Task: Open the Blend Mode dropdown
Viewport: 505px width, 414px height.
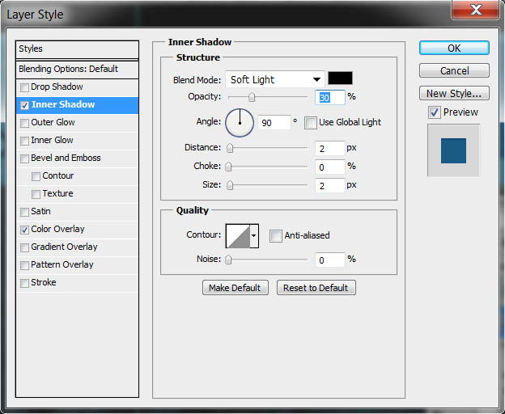Action: pos(275,79)
